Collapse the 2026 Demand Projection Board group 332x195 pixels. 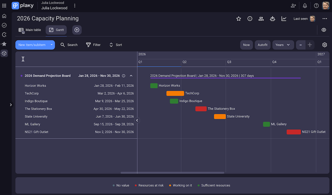(131, 75)
